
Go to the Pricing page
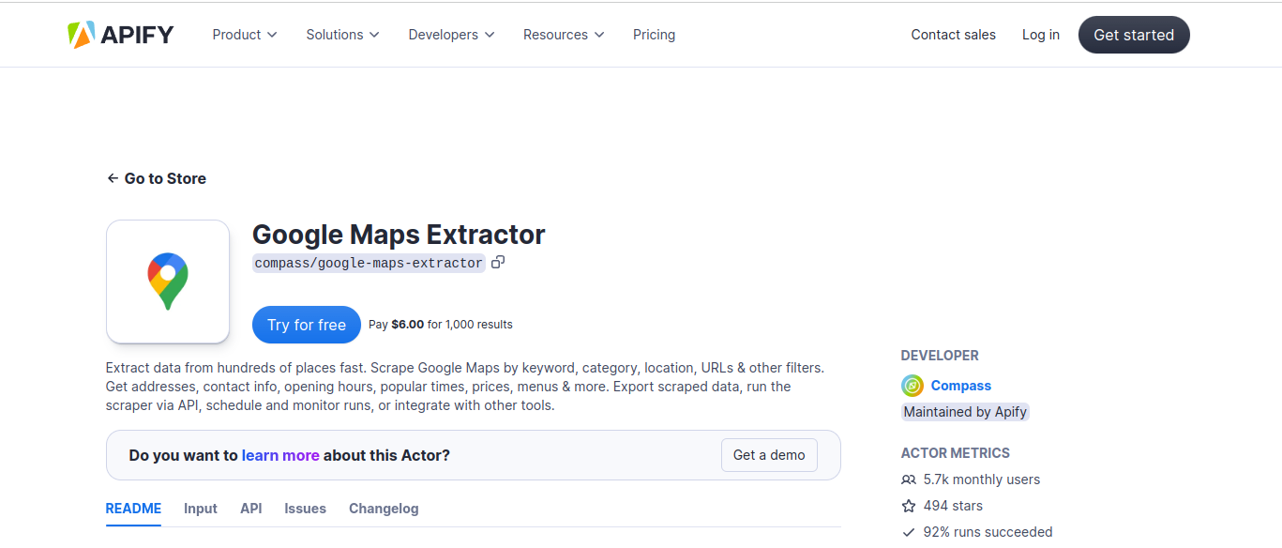(x=654, y=35)
